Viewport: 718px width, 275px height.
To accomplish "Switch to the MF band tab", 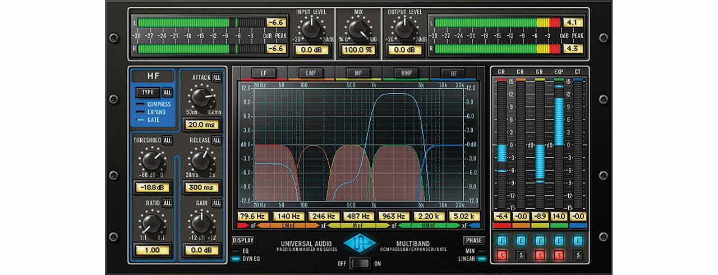I will tap(358, 73).
